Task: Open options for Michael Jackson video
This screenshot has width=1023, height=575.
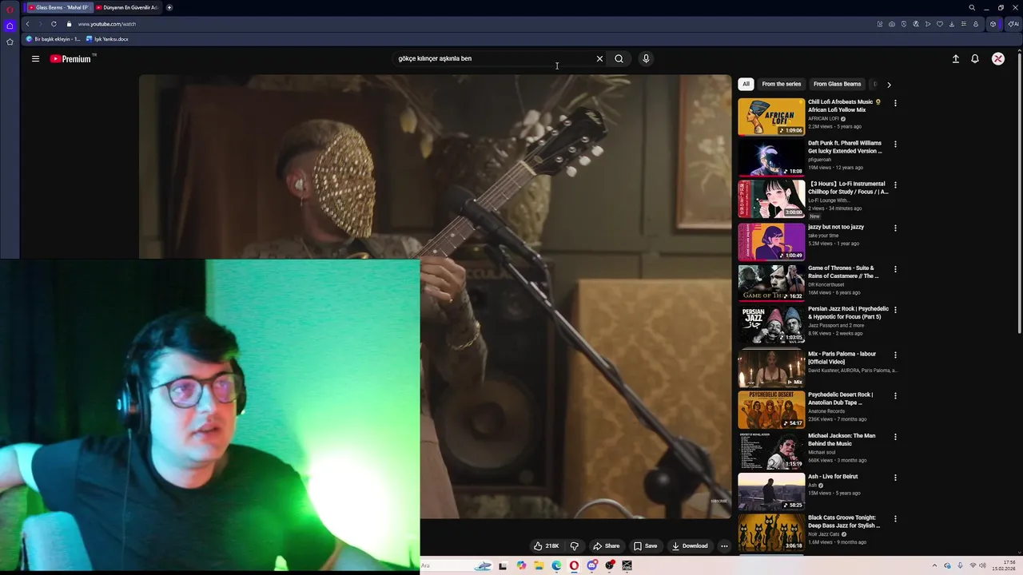Action: pos(895,437)
